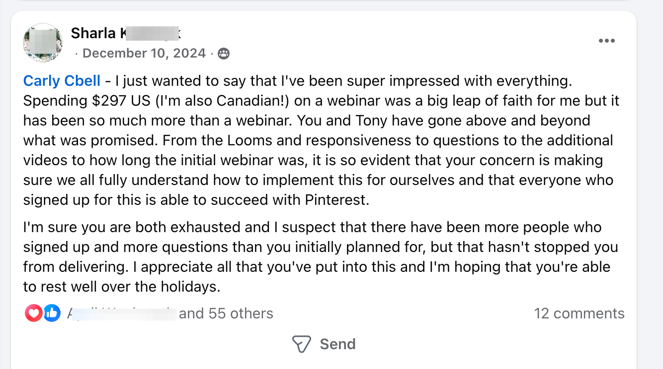663x369 pixels.
Task: Click the Send paper-plane icon
Action: coord(302,344)
